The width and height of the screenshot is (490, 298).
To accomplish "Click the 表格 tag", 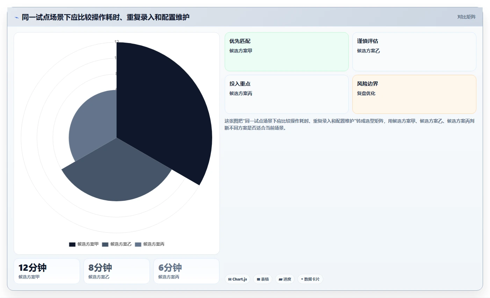I will [x=263, y=279].
